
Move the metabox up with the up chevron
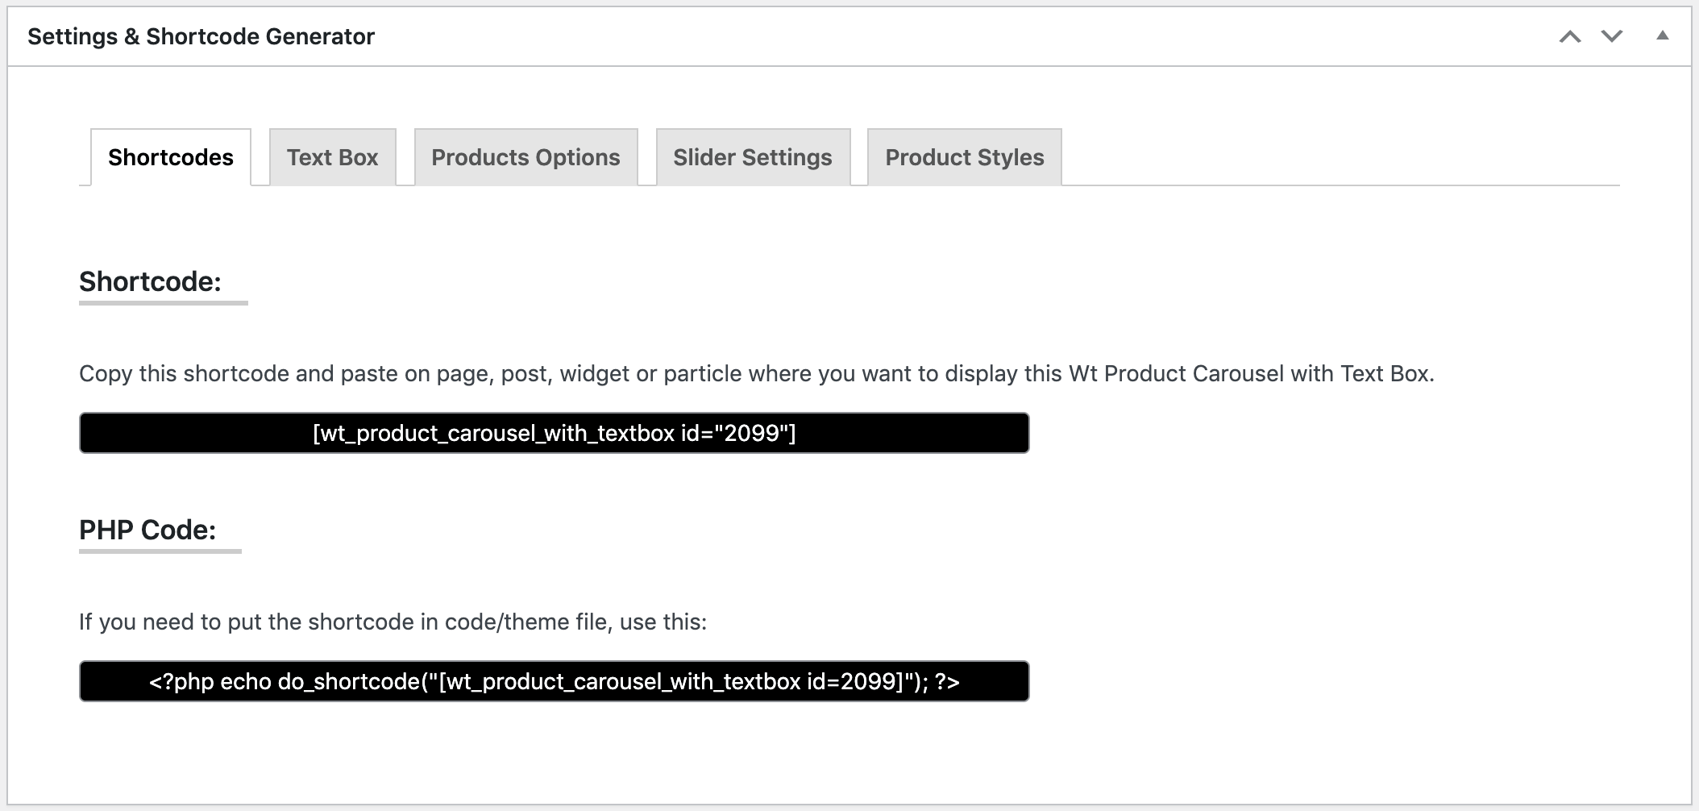(x=1569, y=36)
